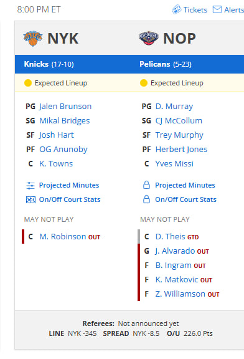Open the Tickets link
The width and height of the screenshot is (244, 359).
(x=195, y=10)
